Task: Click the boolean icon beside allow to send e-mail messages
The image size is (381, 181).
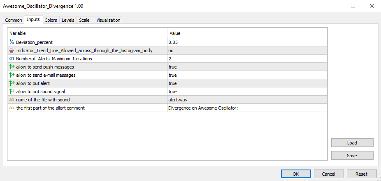Action: tap(12, 75)
